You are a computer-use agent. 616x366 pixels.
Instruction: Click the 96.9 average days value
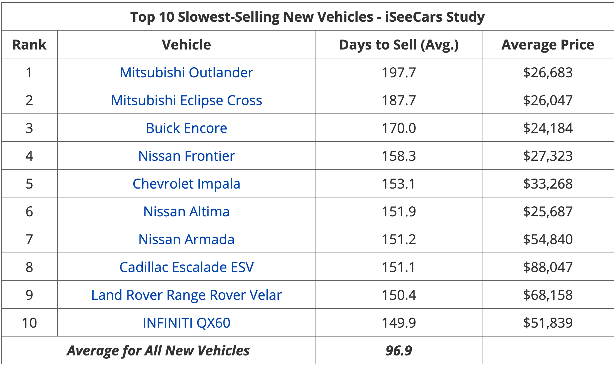(x=399, y=350)
